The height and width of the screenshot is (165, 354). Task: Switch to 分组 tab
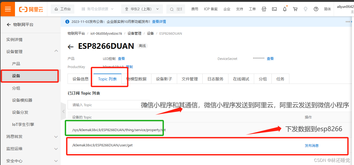click(x=263, y=79)
